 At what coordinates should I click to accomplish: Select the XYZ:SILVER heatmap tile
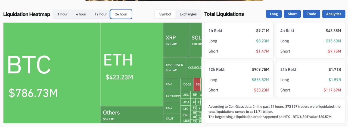click(x=174, y=67)
